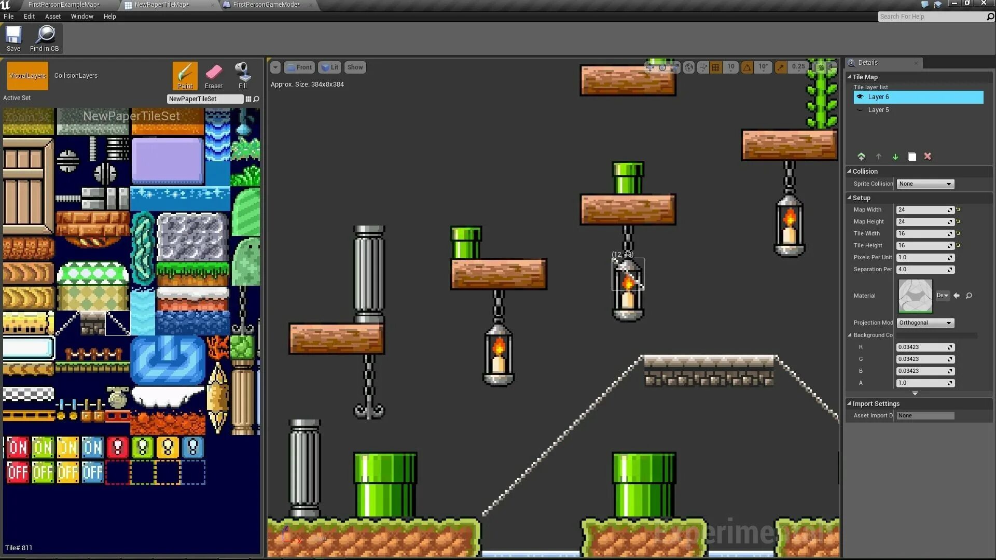This screenshot has height=560, width=996.
Task: Add a new tile layer
Action: [x=861, y=157]
